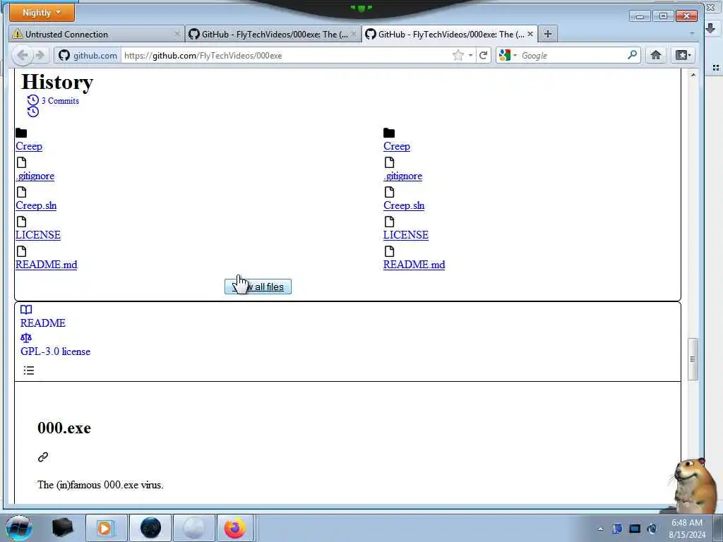Viewport: 723px width, 542px height.
Task: Open a new tab with plus button
Action: 547,34
